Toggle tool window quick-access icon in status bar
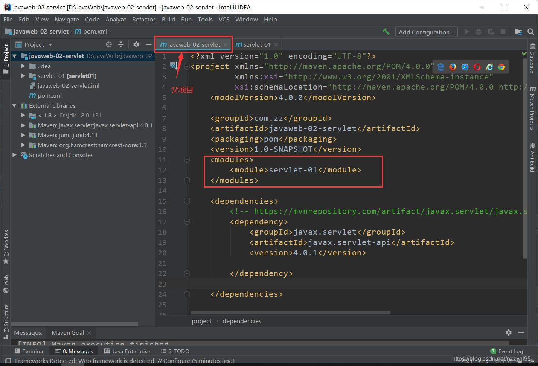The height and width of the screenshot is (366, 538). [7, 361]
